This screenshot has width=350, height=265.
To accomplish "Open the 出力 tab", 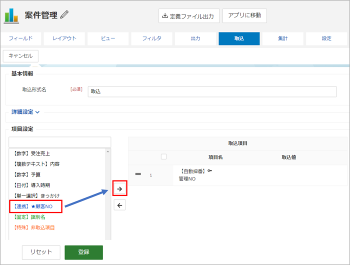I will (x=195, y=38).
